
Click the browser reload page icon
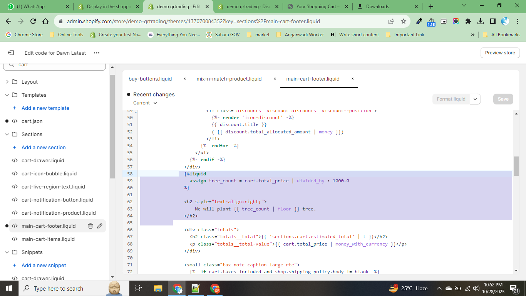pyautogui.click(x=33, y=21)
